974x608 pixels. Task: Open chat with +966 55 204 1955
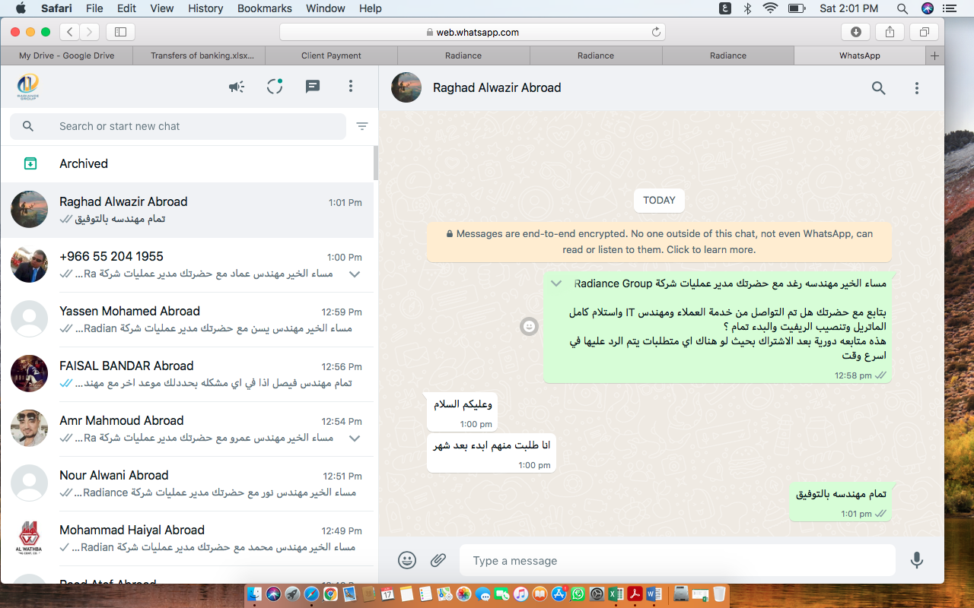pyautogui.click(x=186, y=265)
